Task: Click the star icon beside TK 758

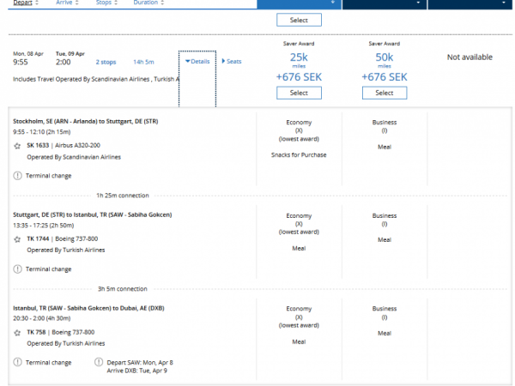Action: [17, 332]
